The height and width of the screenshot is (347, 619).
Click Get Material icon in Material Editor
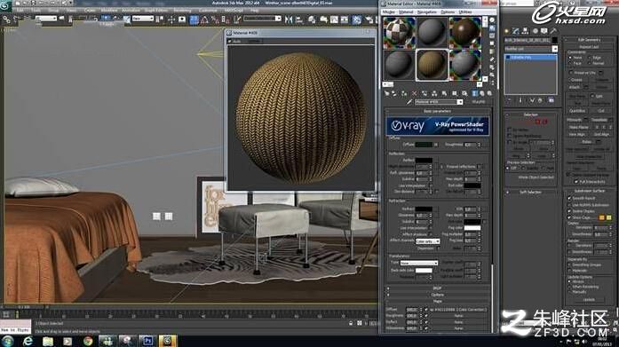(x=387, y=93)
